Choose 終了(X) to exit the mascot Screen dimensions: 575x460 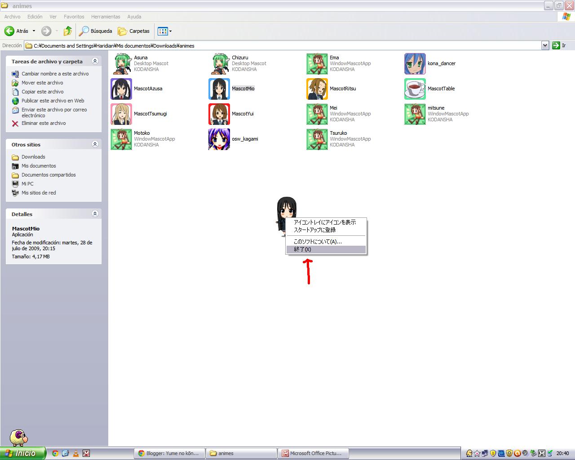[x=326, y=249]
